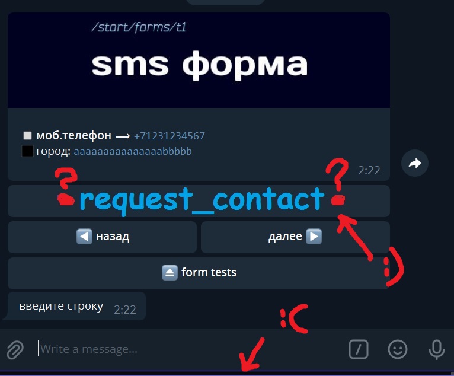Screen dimensions: 454x376
Task: Click the введите строку message bubble
Action: point(76,306)
